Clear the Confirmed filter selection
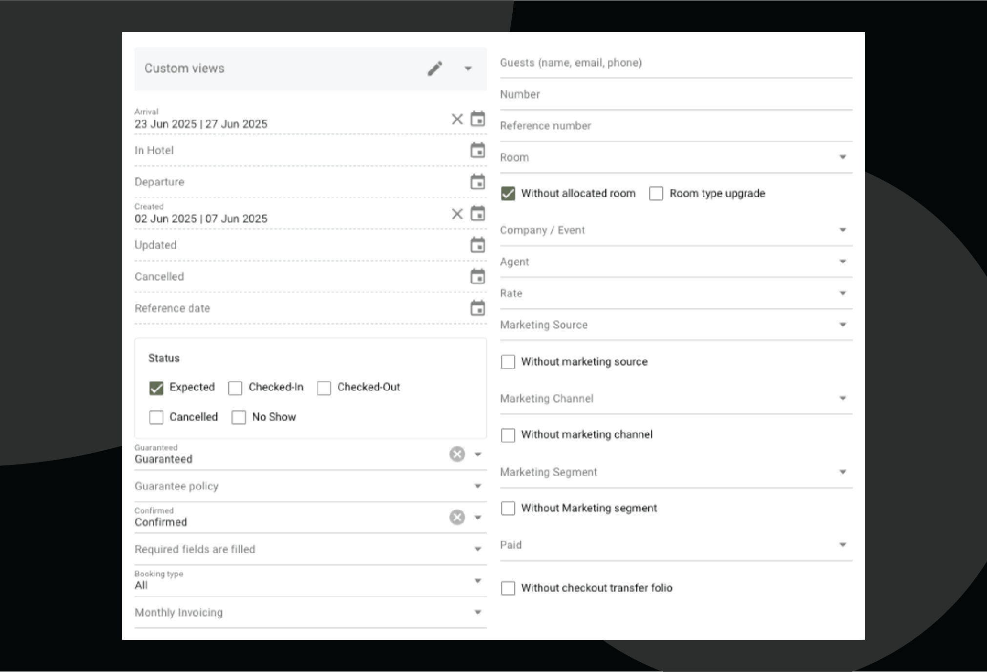 (457, 517)
